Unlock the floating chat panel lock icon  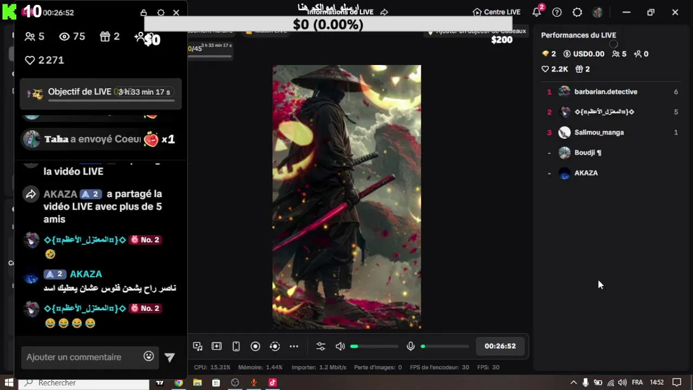[143, 12]
